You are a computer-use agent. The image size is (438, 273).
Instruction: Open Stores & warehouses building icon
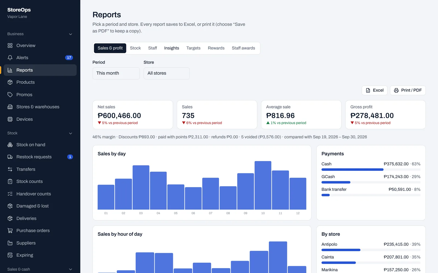pyautogui.click(x=10, y=107)
